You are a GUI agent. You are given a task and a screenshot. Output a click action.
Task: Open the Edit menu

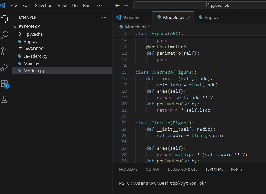click(26, 5)
